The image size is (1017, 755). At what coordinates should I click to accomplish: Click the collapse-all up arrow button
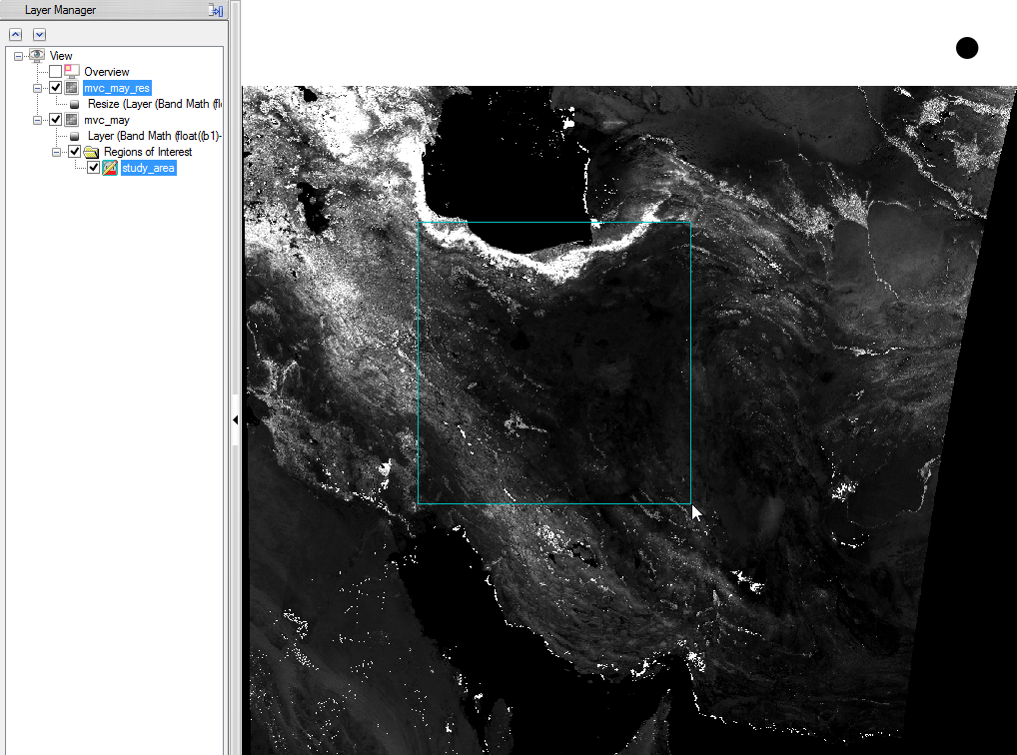pyautogui.click(x=15, y=34)
